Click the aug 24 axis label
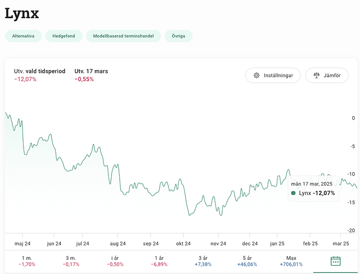360x274 pixels. [x=118, y=243]
